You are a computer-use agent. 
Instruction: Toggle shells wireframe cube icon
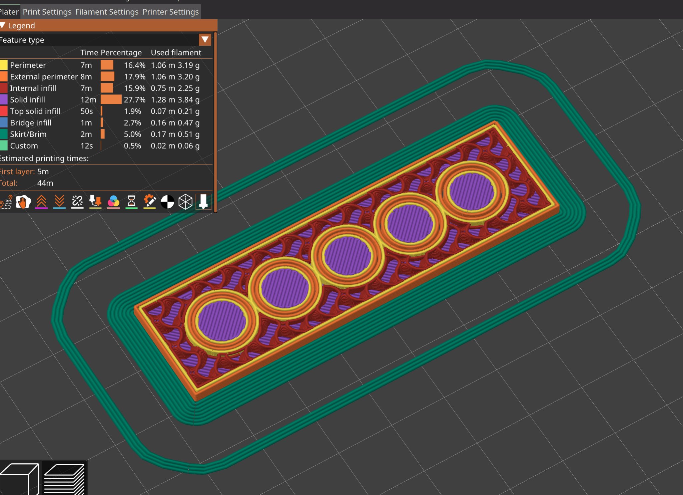[x=185, y=202]
